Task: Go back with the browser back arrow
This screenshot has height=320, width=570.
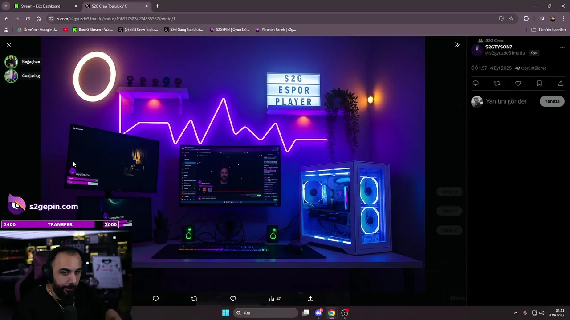Action: (6, 19)
